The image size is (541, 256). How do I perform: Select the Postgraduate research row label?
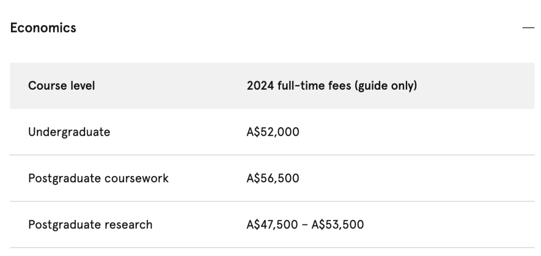90,224
